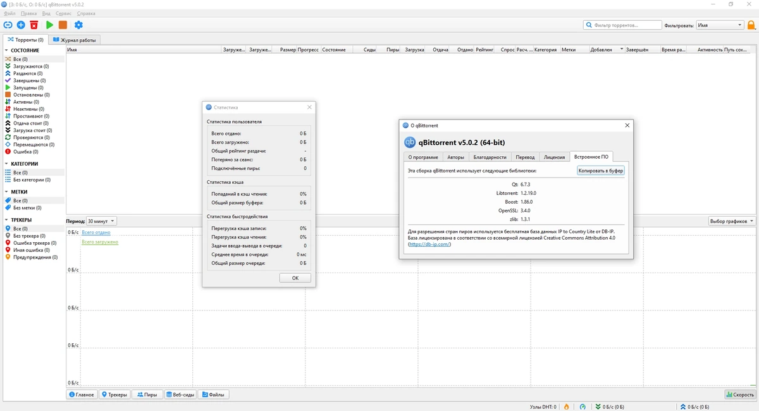This screenshot has width=759, height=411.
Task: Click the red delete torrent icon
Action: click(34, 25)
